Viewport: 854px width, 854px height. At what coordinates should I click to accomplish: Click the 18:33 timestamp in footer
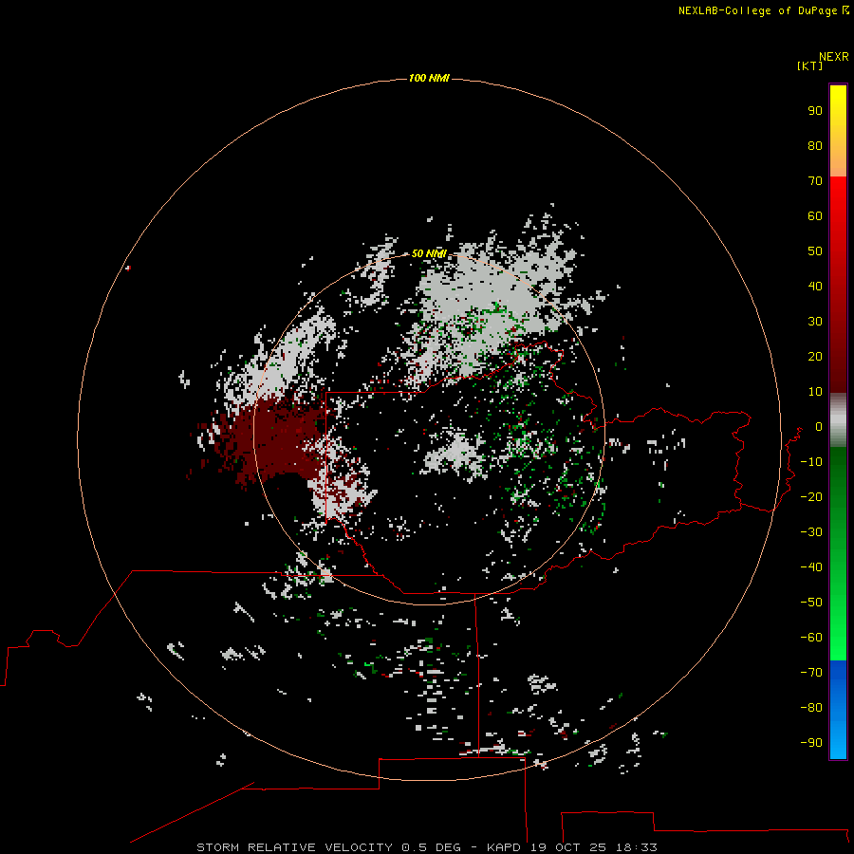pos(637,847)
